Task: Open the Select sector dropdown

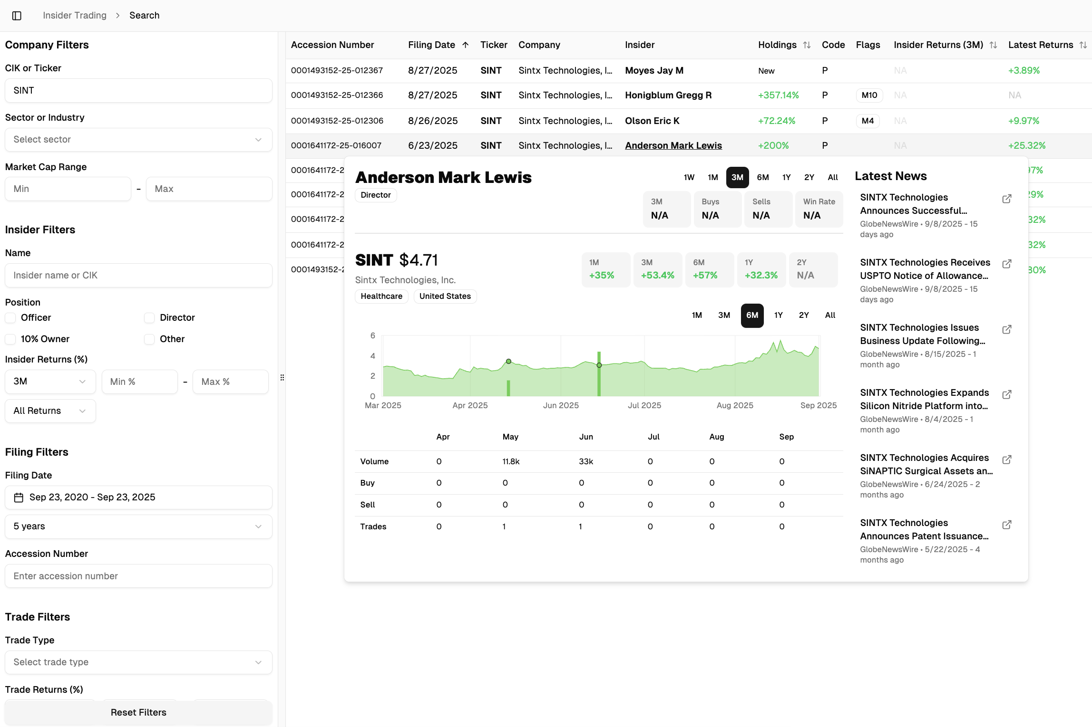Action: (138, 140)
